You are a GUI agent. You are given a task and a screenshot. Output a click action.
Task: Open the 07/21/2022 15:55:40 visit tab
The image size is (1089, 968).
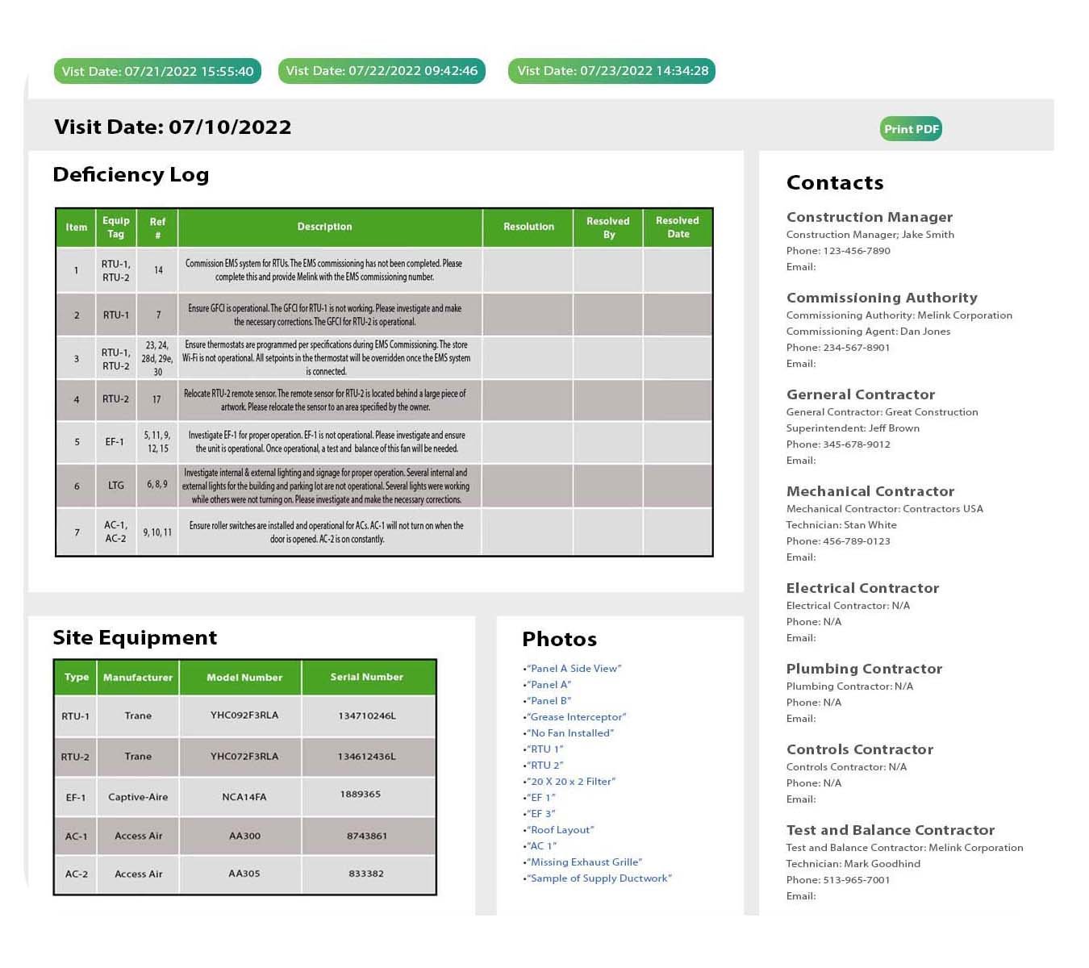pos(157,71)
